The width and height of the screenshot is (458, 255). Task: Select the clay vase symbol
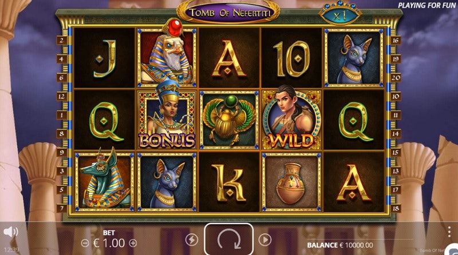pos(291,182)
